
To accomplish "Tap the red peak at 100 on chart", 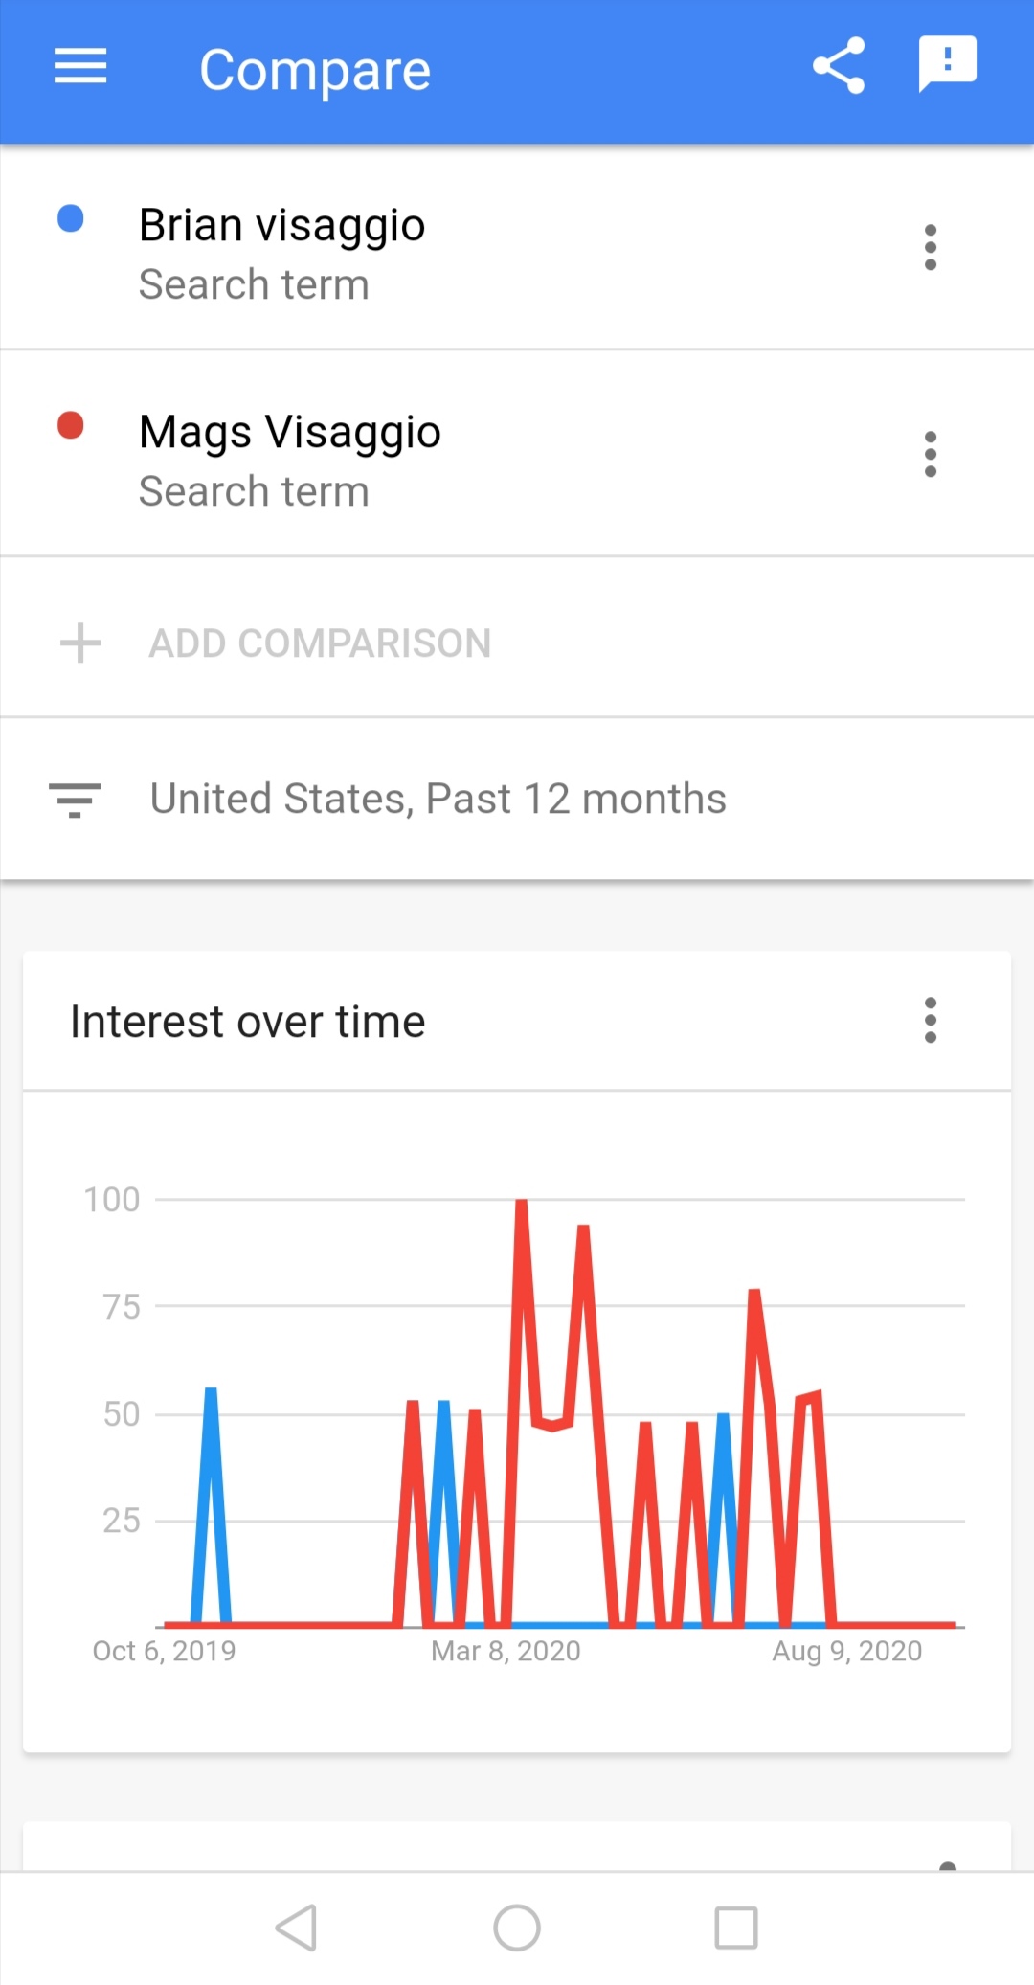I will [522, 1203].
